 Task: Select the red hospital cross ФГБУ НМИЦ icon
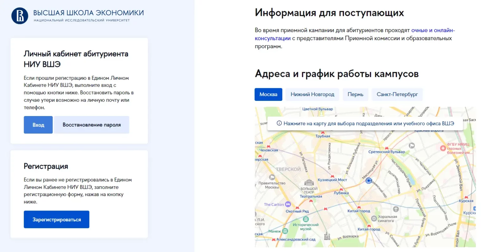pos(443,148)
